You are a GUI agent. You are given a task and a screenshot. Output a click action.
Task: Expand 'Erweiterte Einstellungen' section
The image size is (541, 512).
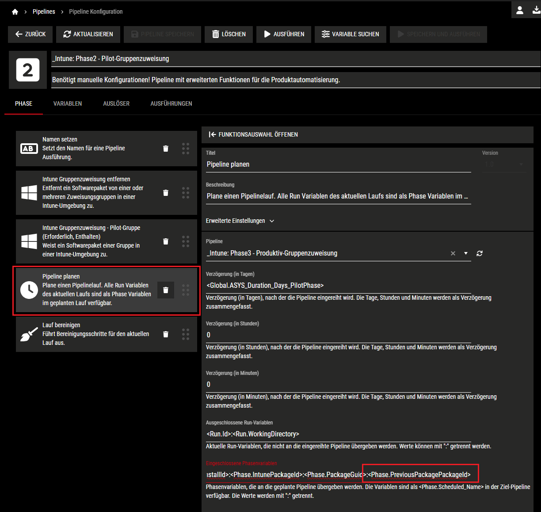tap(240, 221)
